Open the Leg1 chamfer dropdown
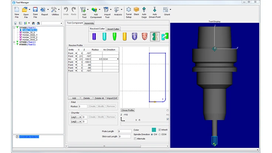 pyautogui.click(x=76, y=117)
